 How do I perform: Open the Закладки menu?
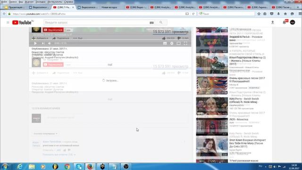(x=41, y=2)
